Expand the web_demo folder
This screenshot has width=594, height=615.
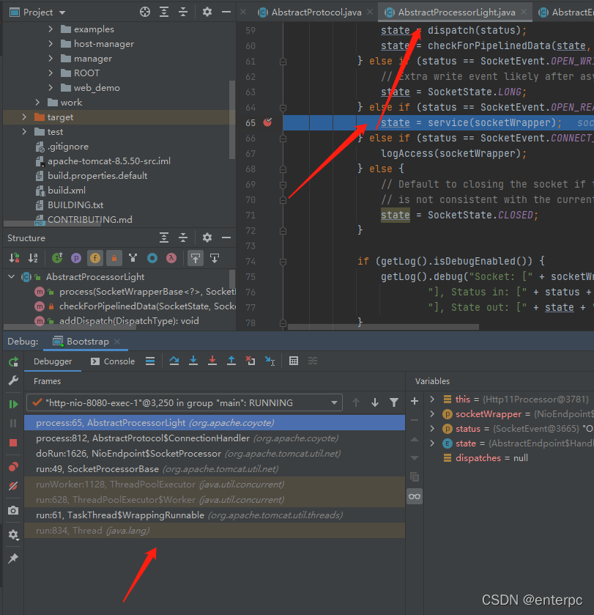click(51, 87)
